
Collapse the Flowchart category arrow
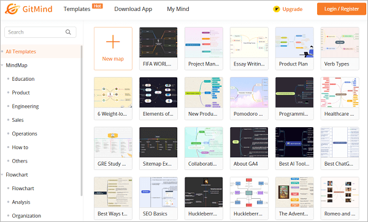pyautogui.click(x=2, y=175)
